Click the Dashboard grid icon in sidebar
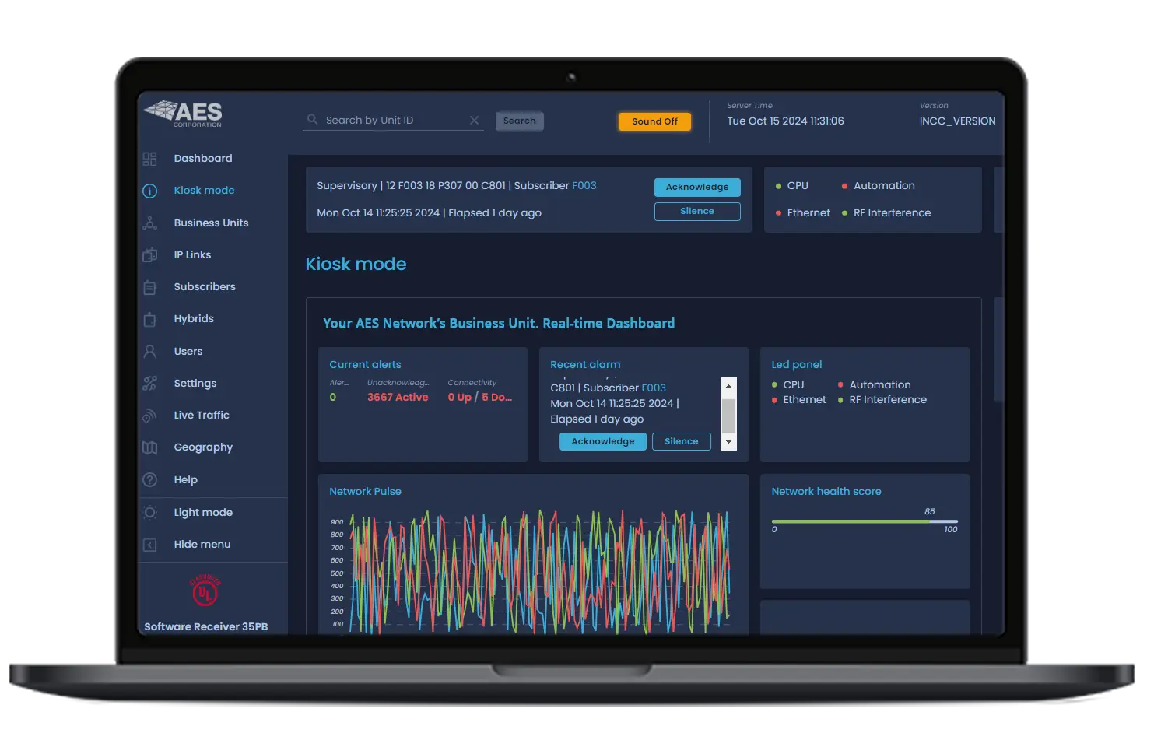 point(150,159)
